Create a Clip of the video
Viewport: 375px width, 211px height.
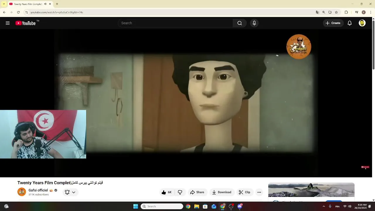245,192
